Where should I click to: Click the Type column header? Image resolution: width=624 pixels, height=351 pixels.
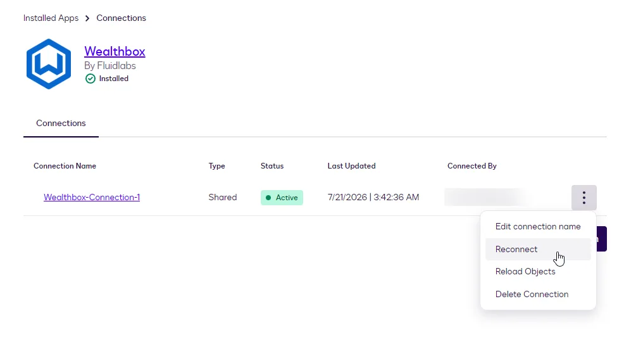(217, 166)
